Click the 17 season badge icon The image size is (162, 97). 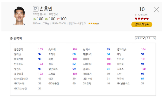click(x=36, y=9)
